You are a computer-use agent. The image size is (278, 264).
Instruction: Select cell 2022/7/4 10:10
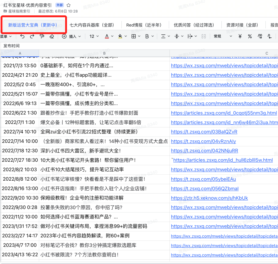[20, 132]
